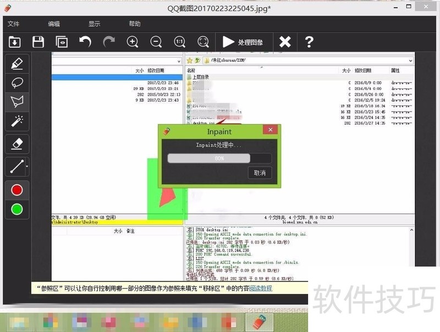The width and height of the screenshot is (440, 332).
Task: Select the guide Line tool
Action: pyautogui.click(x=16, y=167)
